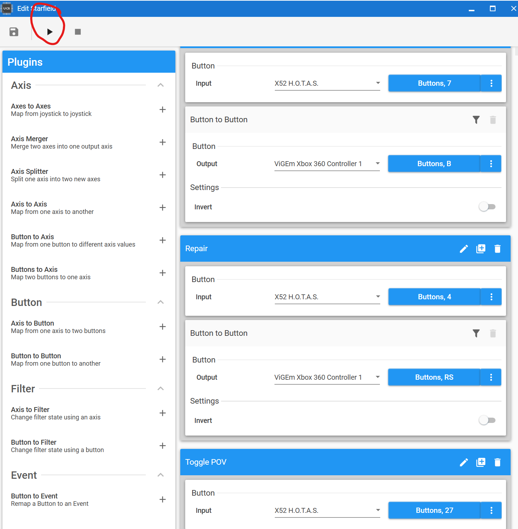The height and width of the screenshot is (529, 518).
Task: Select the Button to Event plugin entry
Action: click(89, 499)
